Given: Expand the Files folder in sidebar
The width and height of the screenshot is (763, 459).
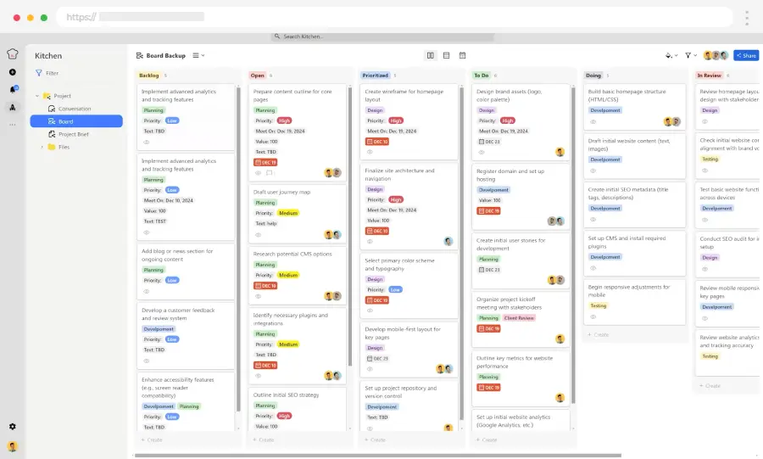Looking at the screenshot, I should (x=42, y=147).
